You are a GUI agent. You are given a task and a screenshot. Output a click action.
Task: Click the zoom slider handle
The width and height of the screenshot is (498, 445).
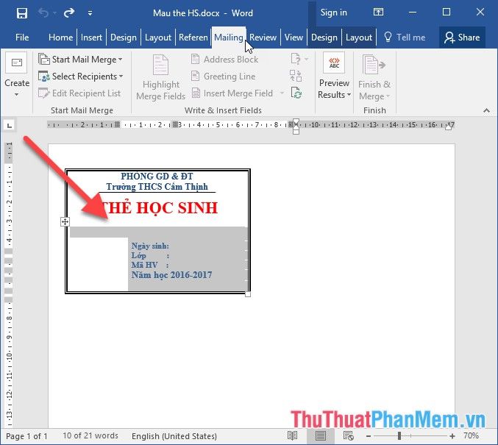point(399,436)
